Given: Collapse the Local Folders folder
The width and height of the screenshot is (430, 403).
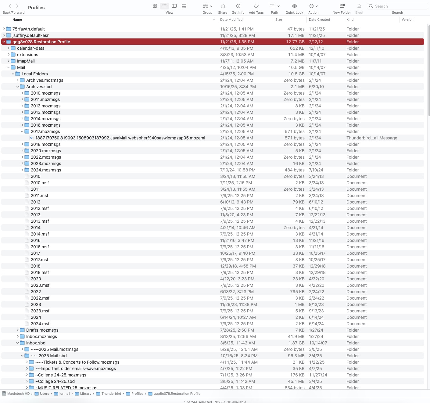Looking at the screenshot, I should pyautogui.click(x=13, y=74).
